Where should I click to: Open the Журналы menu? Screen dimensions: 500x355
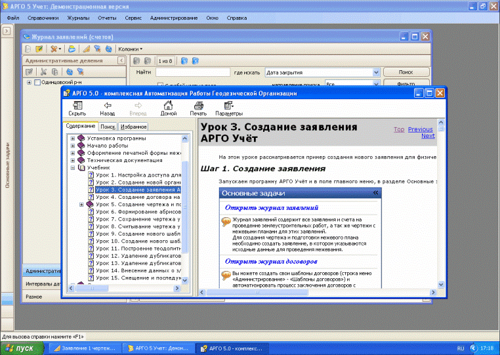[78, 18]
